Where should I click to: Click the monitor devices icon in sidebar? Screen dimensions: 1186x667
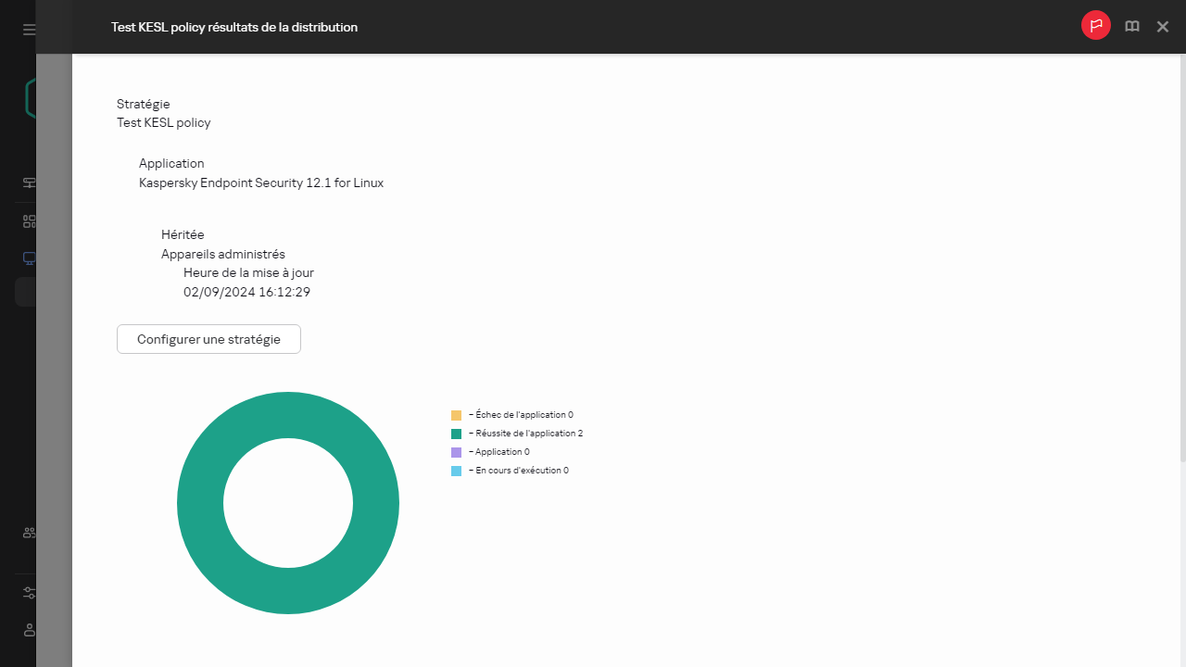30,258
